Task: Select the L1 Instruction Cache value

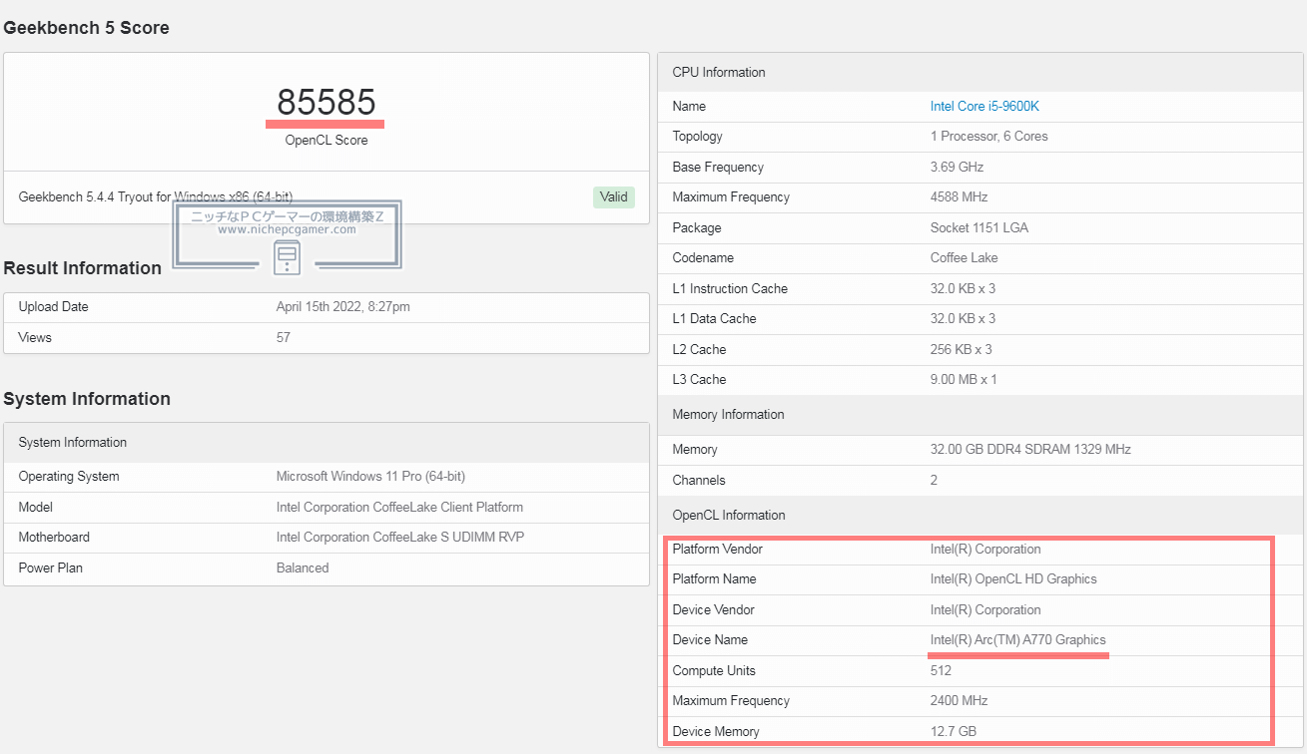Action: (963, 288)
